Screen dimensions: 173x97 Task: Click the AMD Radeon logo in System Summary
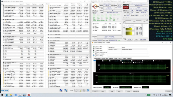(x=126, y=7)
